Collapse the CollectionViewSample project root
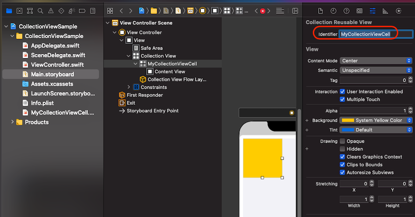This screenshot has height=217, width=415. (6, 26)
